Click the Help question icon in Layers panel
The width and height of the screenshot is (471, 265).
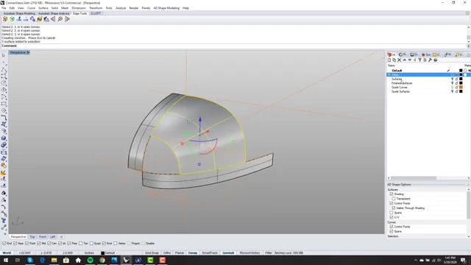435,60
